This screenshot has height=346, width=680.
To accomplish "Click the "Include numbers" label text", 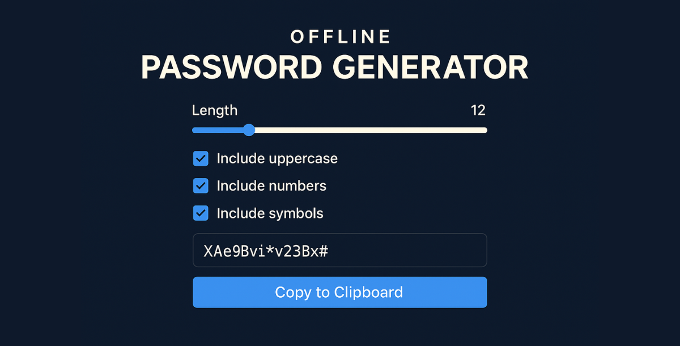I will point(271,185).
